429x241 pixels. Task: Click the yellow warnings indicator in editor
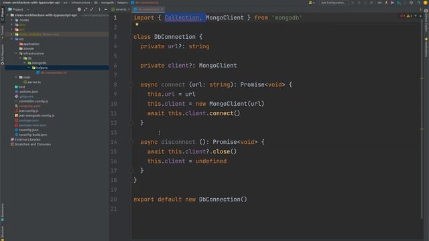(x=410, y=16)
